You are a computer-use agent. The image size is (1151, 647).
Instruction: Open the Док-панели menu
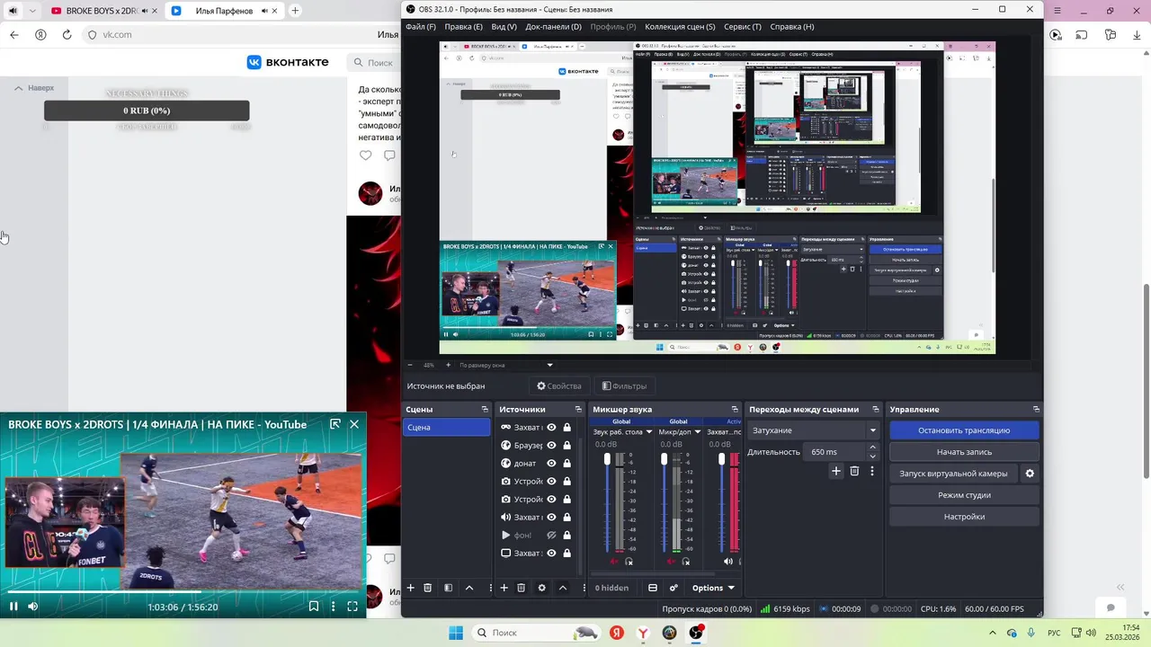[553, 27]
